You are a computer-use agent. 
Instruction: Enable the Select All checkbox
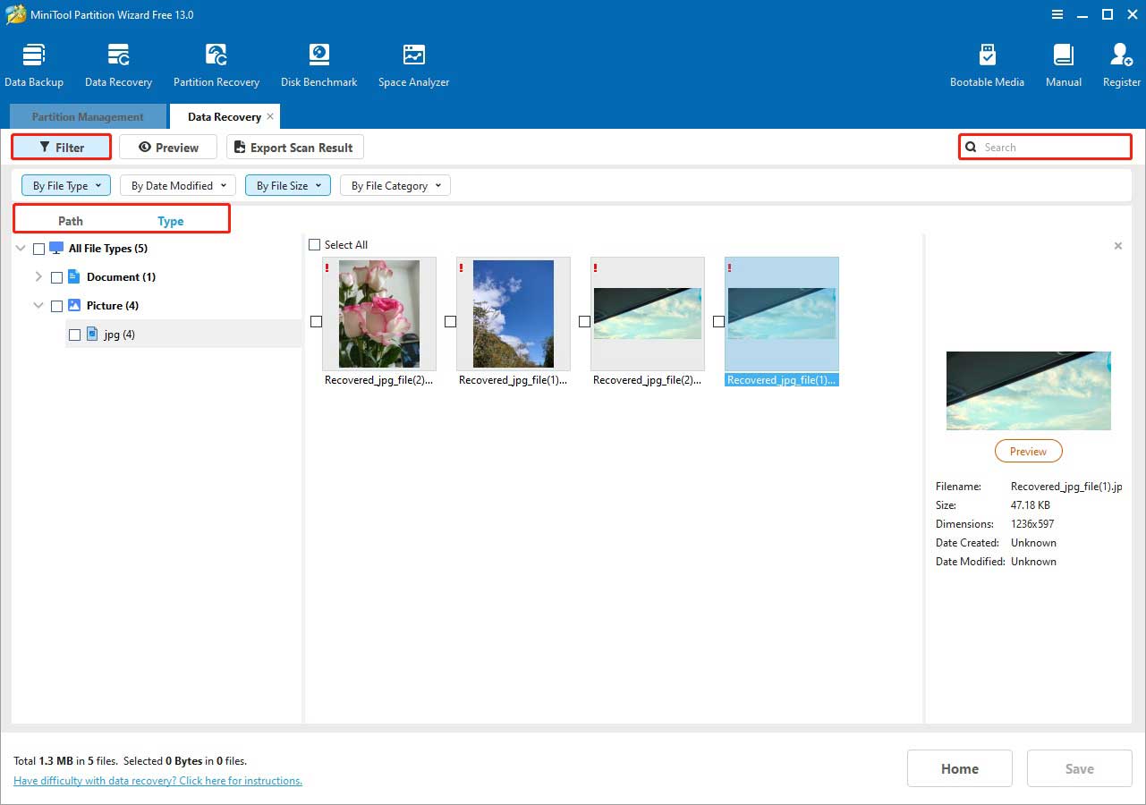click(314, 244)
